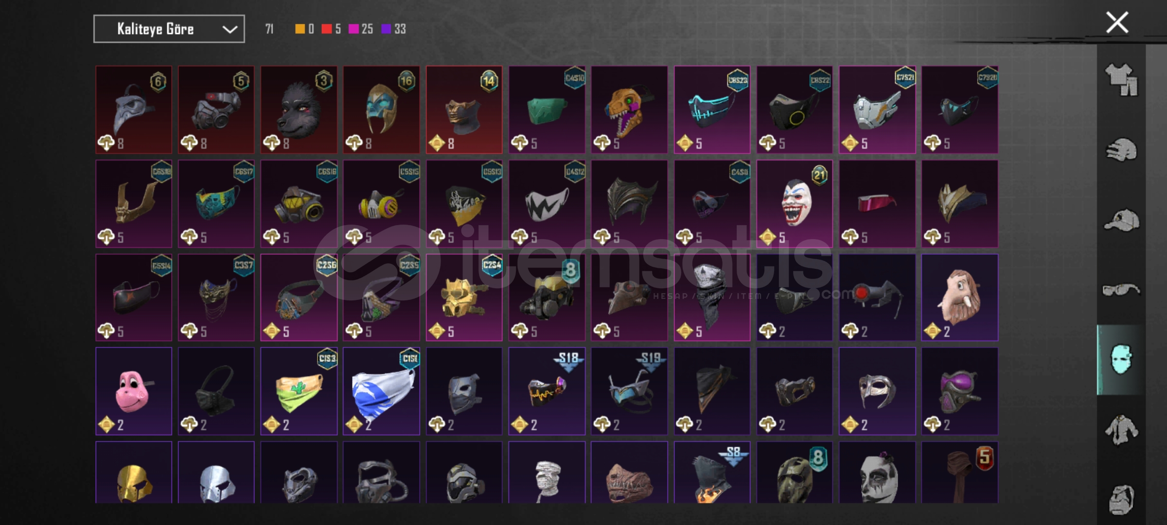1167x525 pixels.
Task: Select the helmet category in sidebar
Action: click(x=1121, y=150)
